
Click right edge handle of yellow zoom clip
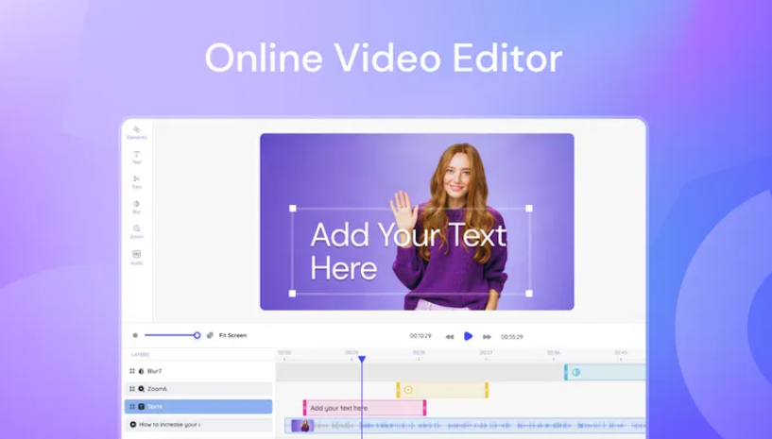coord(487,390)
